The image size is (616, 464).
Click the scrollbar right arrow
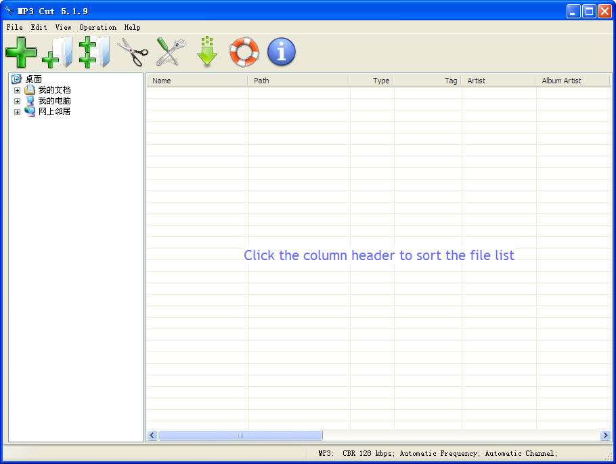tap(605, 436)
